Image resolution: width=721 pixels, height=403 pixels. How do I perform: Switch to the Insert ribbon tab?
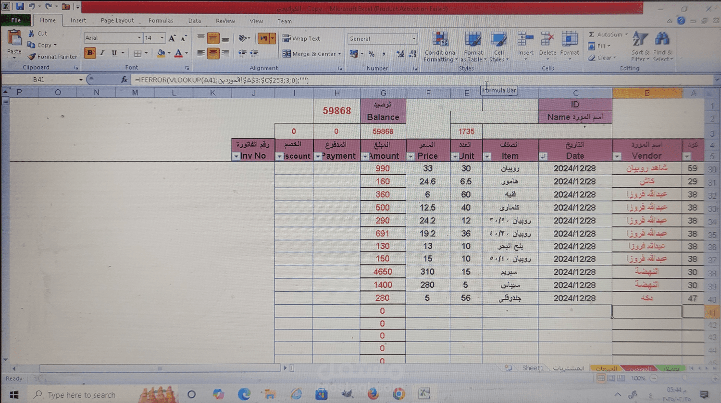coord(78,21)
